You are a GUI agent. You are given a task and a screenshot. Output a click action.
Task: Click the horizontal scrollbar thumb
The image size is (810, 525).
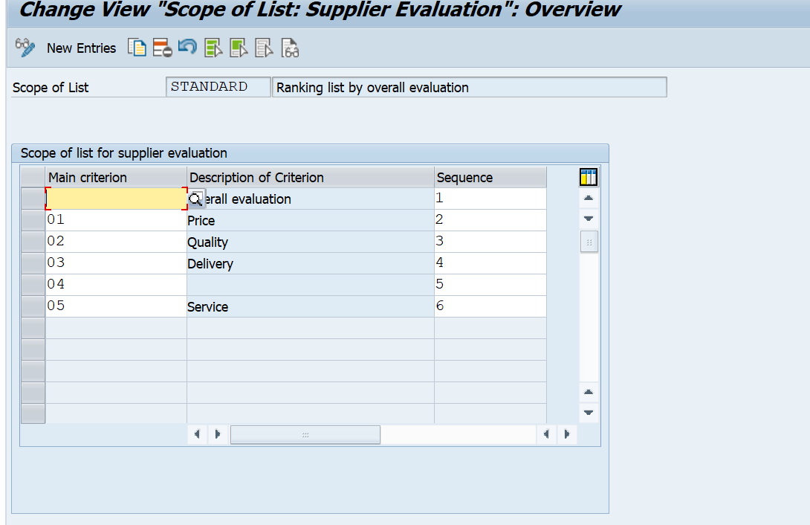pyautogui.click(x=305, y=434)
